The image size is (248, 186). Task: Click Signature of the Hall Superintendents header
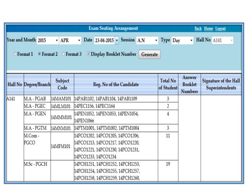click(221, 84)
